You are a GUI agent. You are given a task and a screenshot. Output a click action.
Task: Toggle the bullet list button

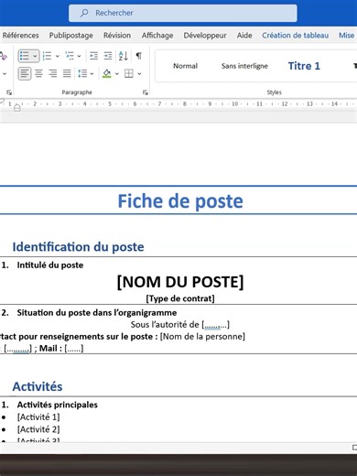tap(25, 56)
